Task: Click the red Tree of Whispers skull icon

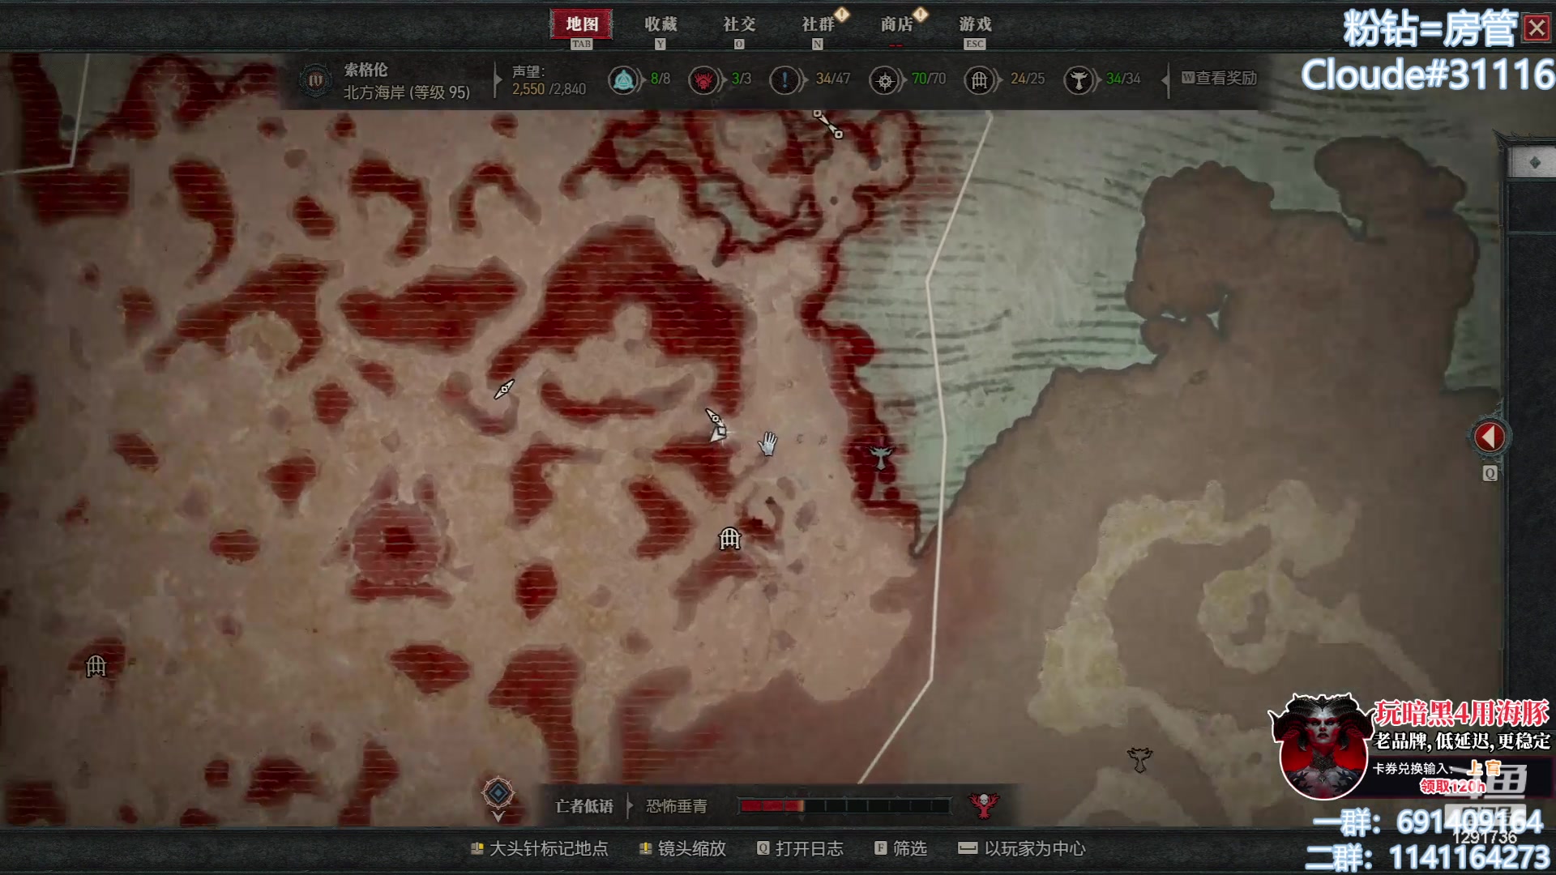Action: [984, 805]
